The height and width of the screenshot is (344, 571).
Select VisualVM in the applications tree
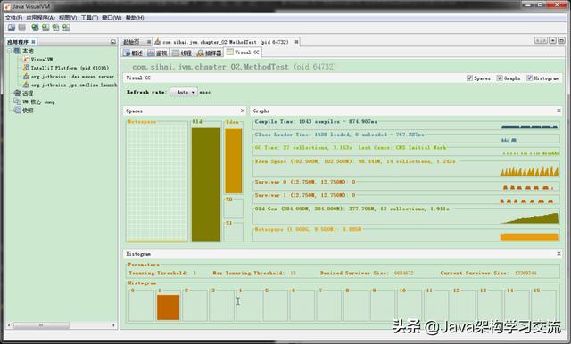click(42, 60)
